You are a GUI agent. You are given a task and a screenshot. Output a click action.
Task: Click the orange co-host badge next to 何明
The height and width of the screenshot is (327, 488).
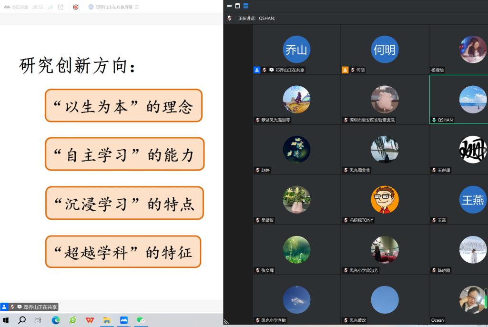click(345, 70)
